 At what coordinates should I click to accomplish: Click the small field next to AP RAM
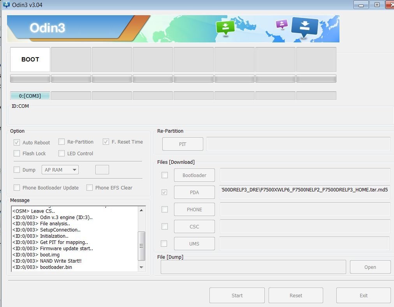(x=102, y=170)
